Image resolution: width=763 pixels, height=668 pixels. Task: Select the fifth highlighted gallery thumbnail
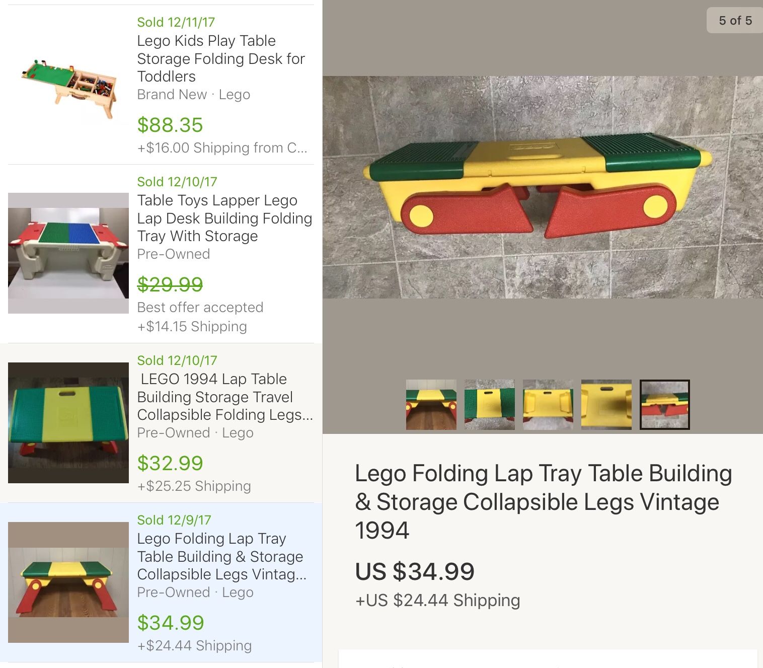click(x=665, y=405)
